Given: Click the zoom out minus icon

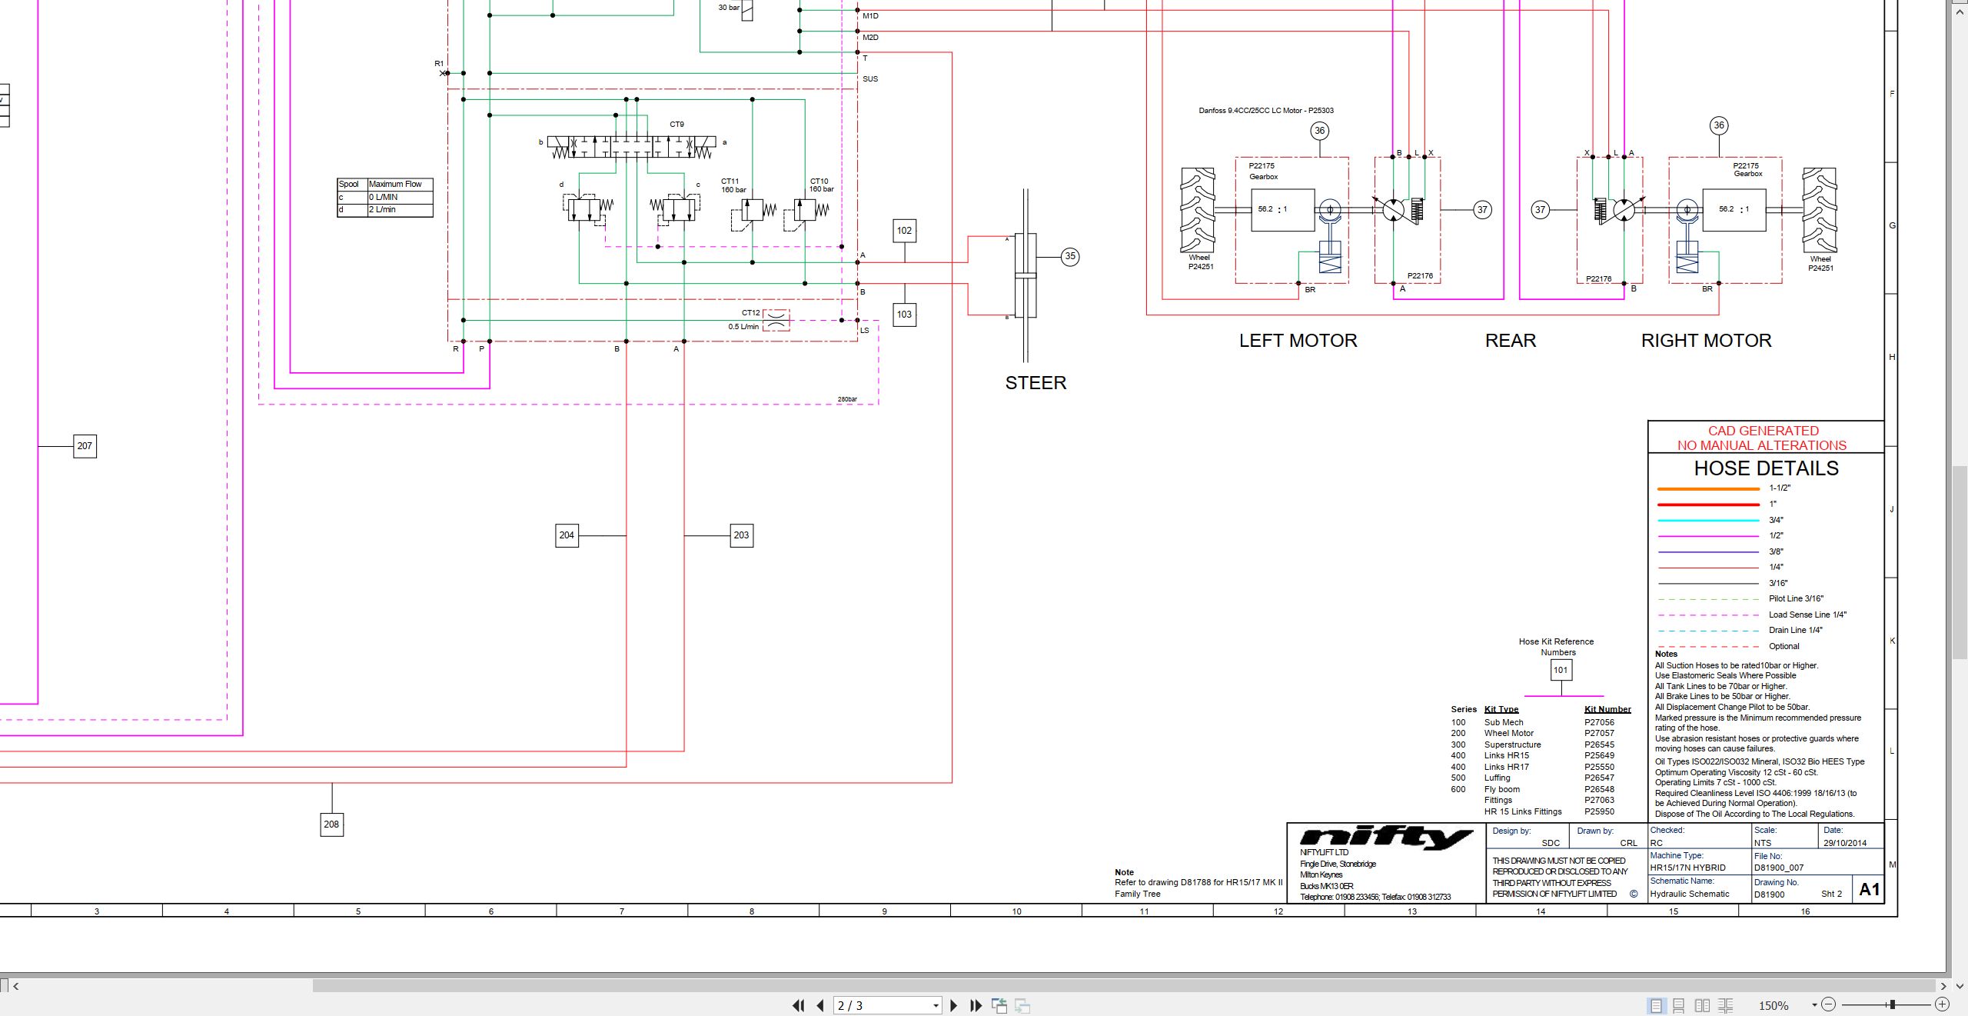Looking at the screenshot, I should [x=1828, y=1004].
